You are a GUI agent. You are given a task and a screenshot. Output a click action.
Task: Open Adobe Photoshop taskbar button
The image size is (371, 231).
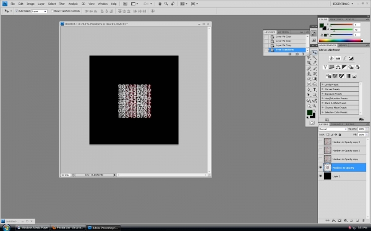103,228
